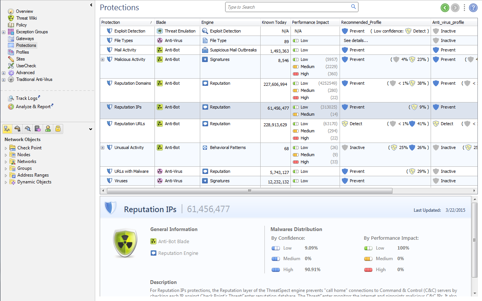Expand the Dynamic Objects folder

(6, 182)
